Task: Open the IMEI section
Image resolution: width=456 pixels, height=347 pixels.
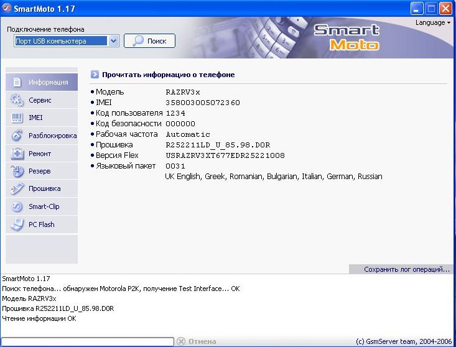Action: tap(35, 118)
